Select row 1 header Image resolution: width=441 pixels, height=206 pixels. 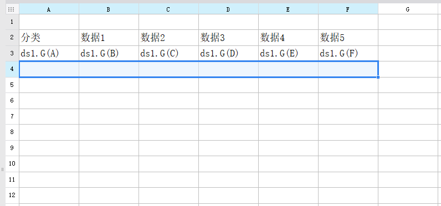12,22
